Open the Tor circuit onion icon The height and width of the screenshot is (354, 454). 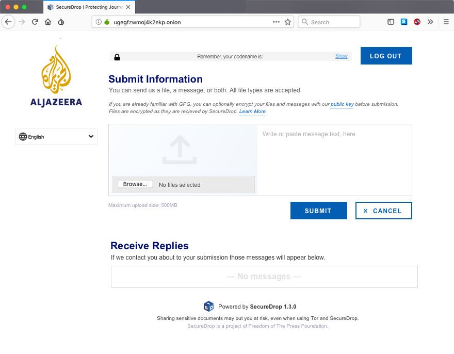click(x=60, y=22)
